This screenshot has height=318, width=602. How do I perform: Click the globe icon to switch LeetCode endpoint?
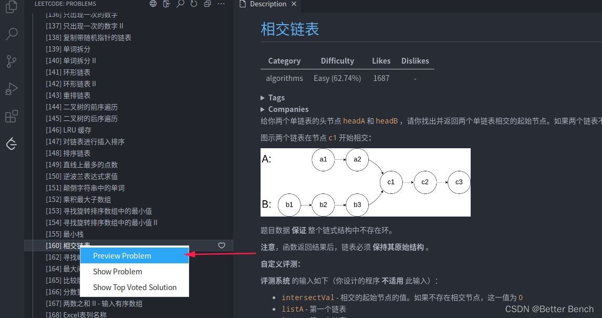coord(153,4)
